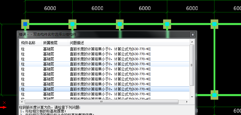This screenshot has height=115, width=241.
Task: Click the red arrow axis indicator
Action: tap(3, 107)
